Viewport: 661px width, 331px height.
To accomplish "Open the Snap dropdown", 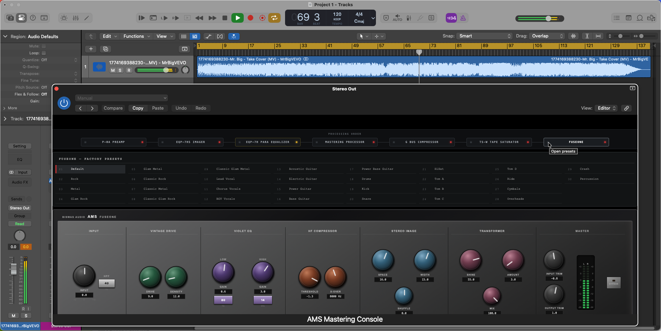I will click(x=484, y=36).
